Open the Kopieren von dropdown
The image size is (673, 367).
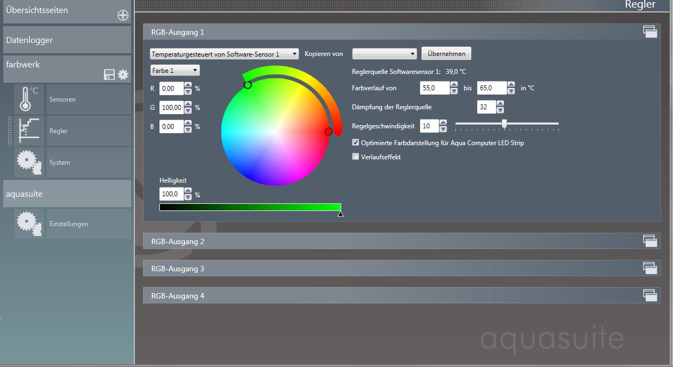(384, 54)
